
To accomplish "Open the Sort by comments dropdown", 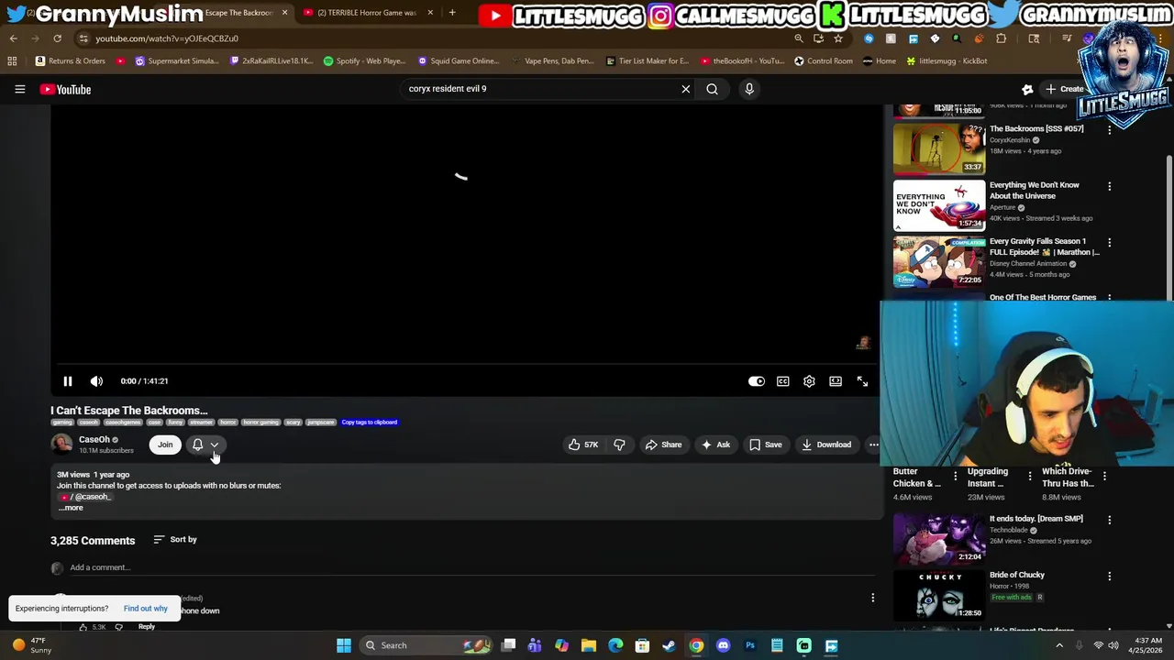I will 175,540.
